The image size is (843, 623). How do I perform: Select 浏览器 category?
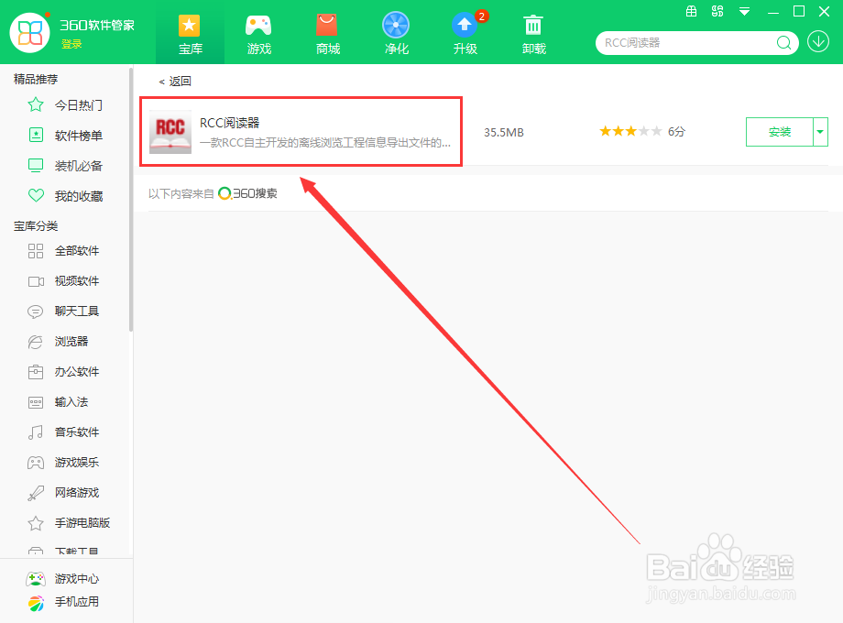pos(71,342)
